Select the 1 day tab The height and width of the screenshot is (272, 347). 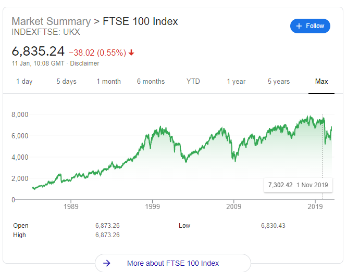(x=24, y=82)
